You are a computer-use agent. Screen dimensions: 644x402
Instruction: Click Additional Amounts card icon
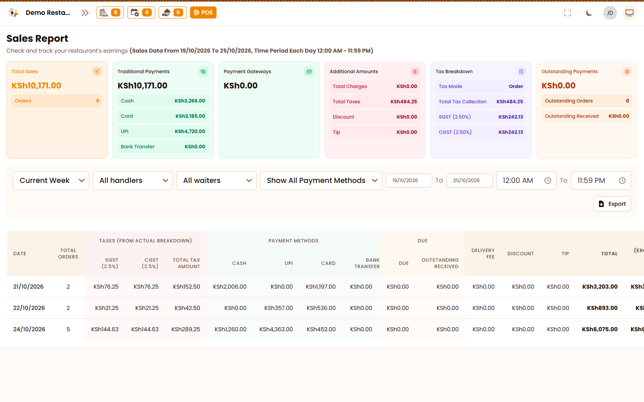click(415, 72)
